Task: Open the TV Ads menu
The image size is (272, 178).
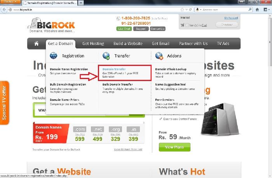Action: coord(223,44)
